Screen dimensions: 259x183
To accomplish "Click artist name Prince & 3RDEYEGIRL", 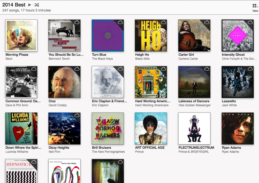I will tap(194, 152).
